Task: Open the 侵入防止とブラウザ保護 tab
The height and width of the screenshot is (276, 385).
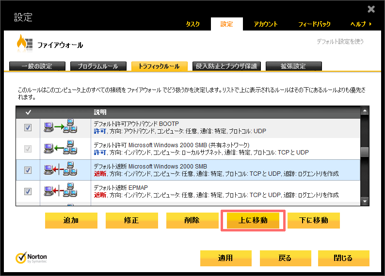Action: (x=227, y=66)
